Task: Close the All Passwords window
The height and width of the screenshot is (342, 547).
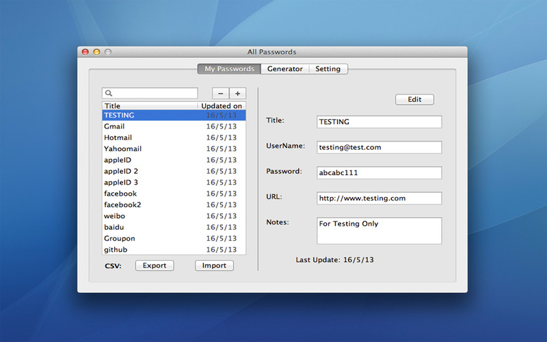Action: pyautogui.click(x=85, y=52)
